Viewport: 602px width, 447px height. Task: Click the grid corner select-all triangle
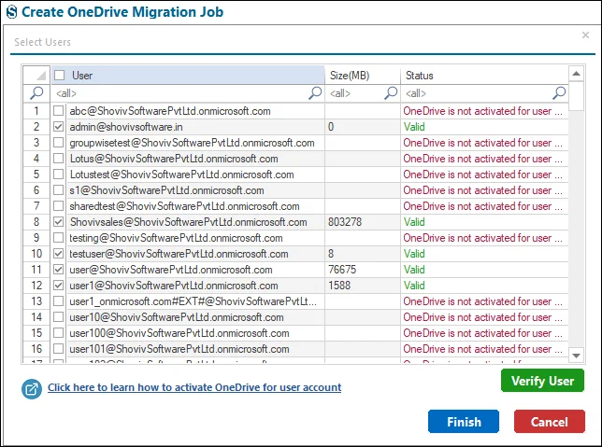tap(41, 76)
